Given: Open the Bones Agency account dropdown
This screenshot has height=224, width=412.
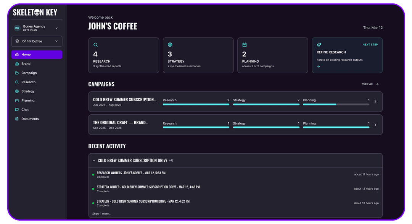Looking at the screenshot, I should [x=37, y=28].
